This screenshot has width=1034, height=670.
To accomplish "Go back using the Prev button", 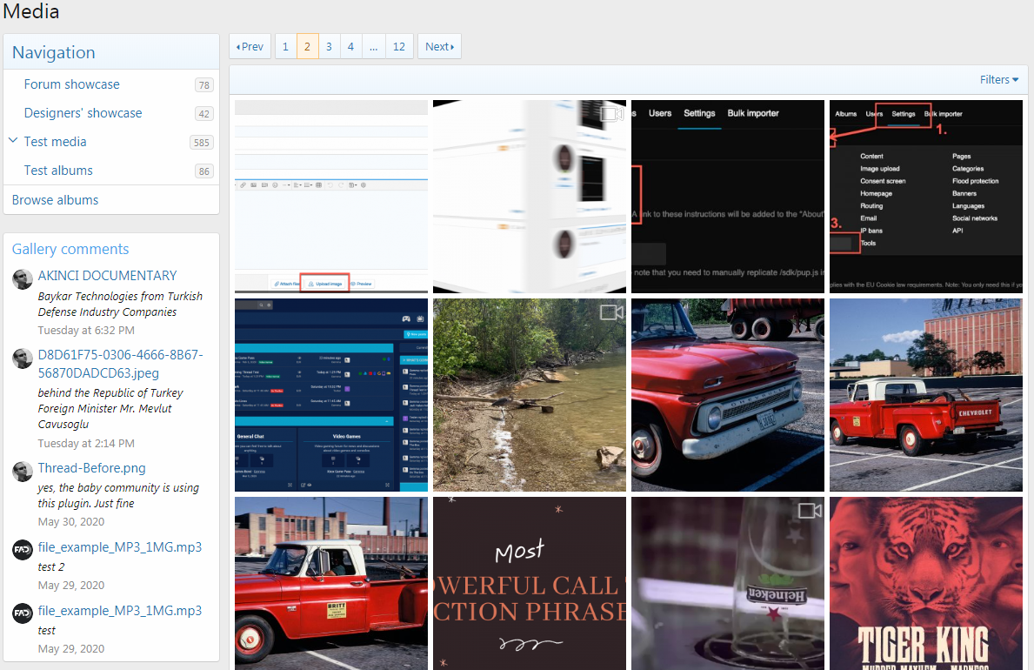I will [x=250, y=47].
